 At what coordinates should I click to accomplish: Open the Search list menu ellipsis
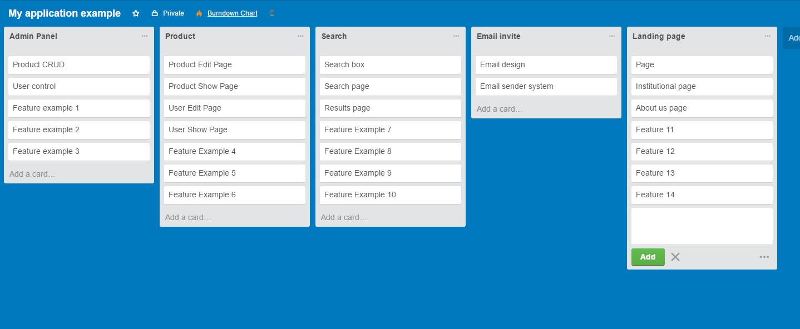coord(456,36)
